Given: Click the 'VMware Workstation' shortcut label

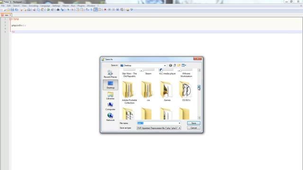Looking at the screenshot, I should (x=186, y=75).
